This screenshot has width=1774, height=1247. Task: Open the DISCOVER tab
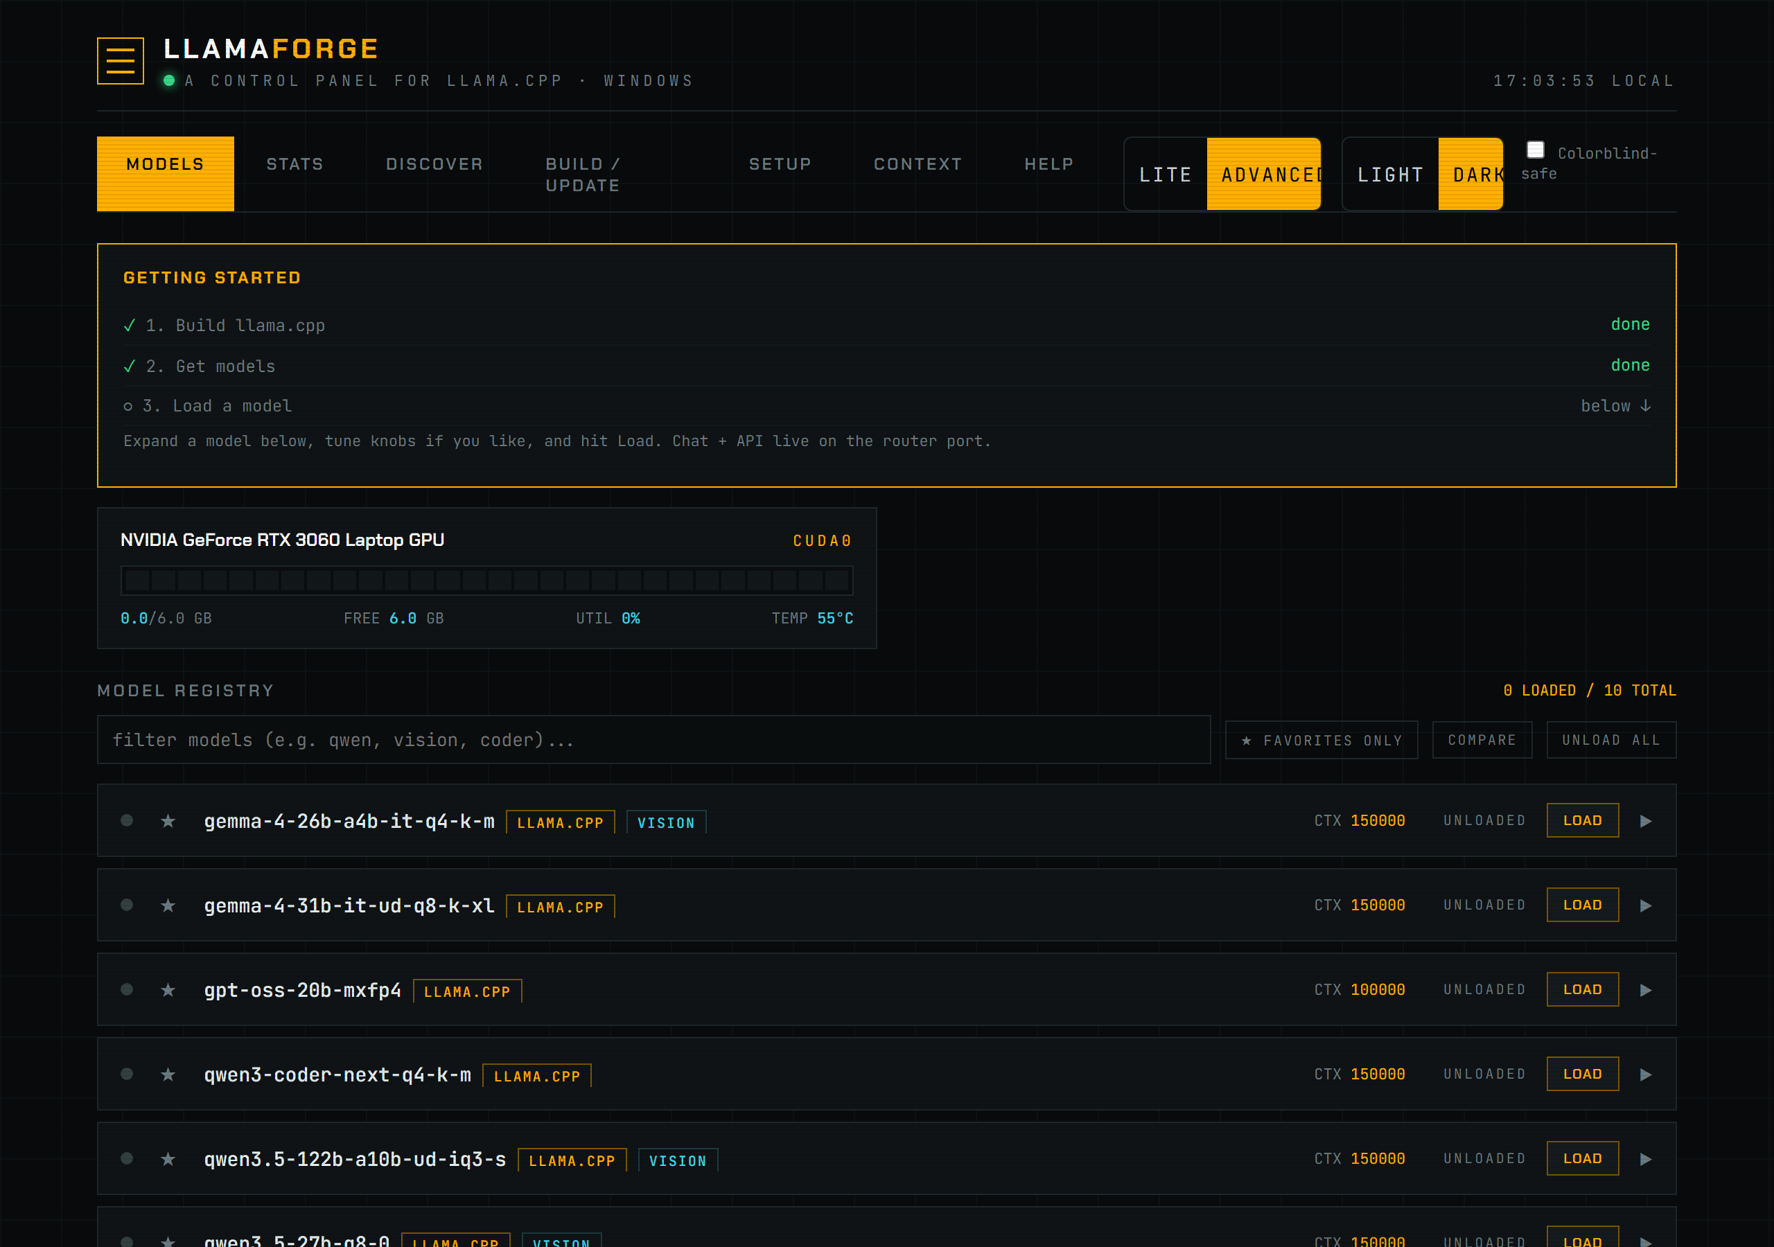click(x=434, y=163)
